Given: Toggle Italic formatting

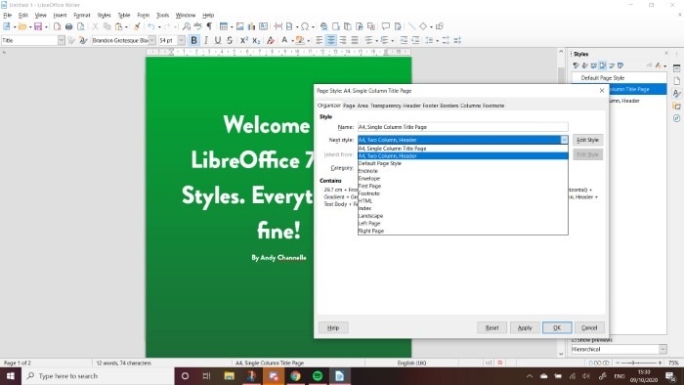Looking at the screenshot, I should point(206,40).
